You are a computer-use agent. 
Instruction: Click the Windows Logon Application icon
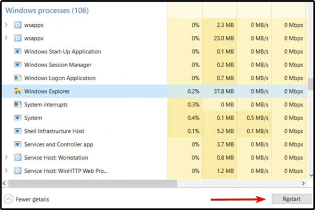17,78
